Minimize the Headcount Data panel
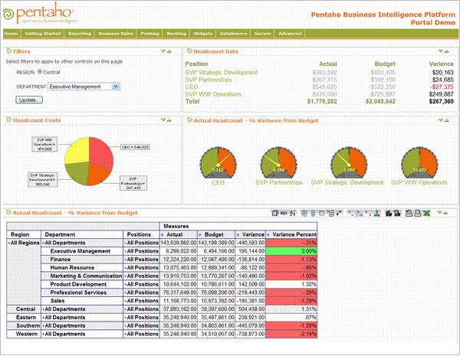 click(x=440, y=51)
